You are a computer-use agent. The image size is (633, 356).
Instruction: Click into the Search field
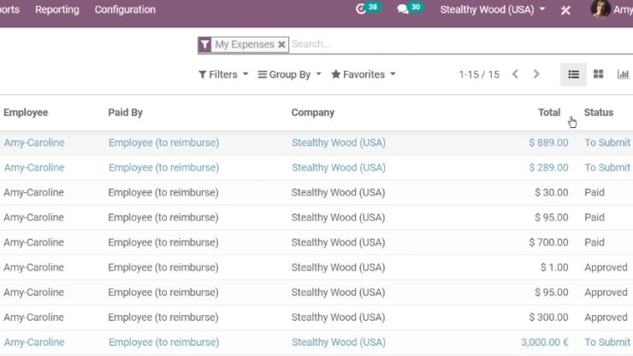coord(460,44)
